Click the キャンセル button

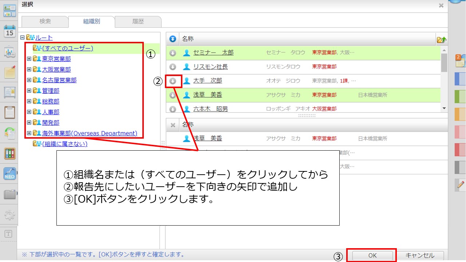pyautogui.click(x=420, y=255)
